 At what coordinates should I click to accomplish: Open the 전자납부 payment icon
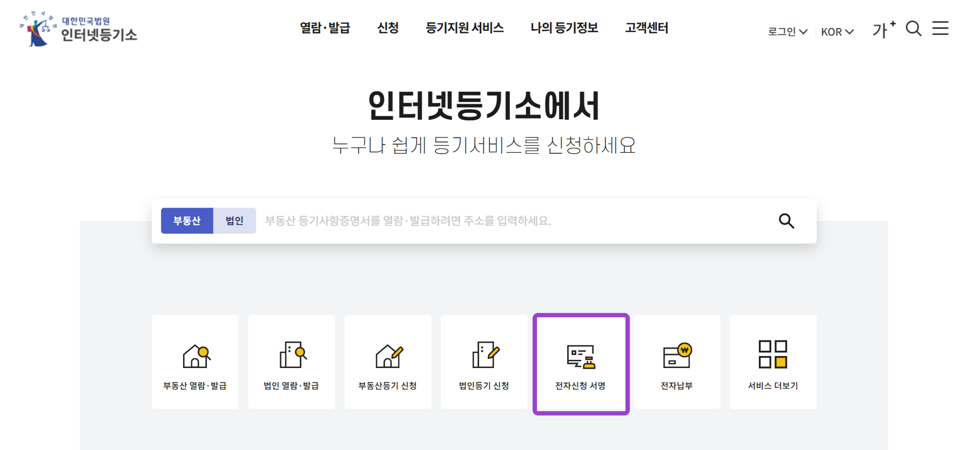coord(677,356)
